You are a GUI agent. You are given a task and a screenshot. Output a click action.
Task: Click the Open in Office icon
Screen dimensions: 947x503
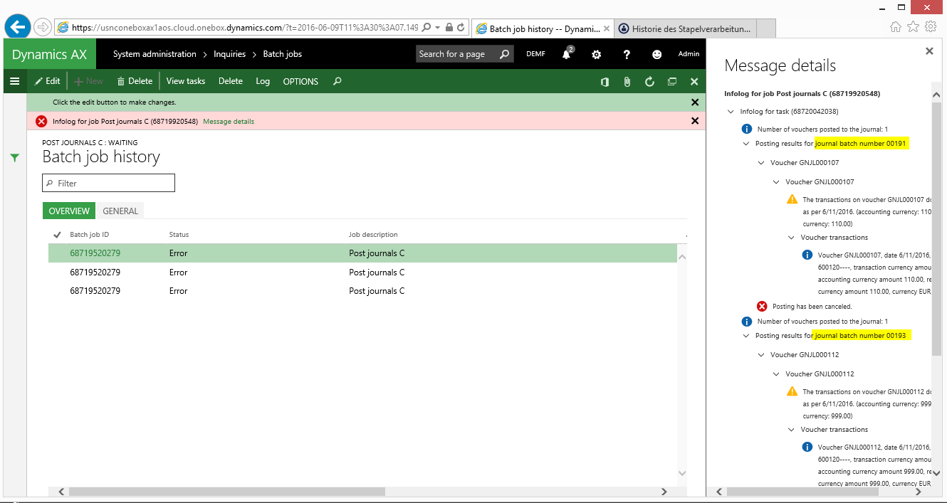coord(605,82)
